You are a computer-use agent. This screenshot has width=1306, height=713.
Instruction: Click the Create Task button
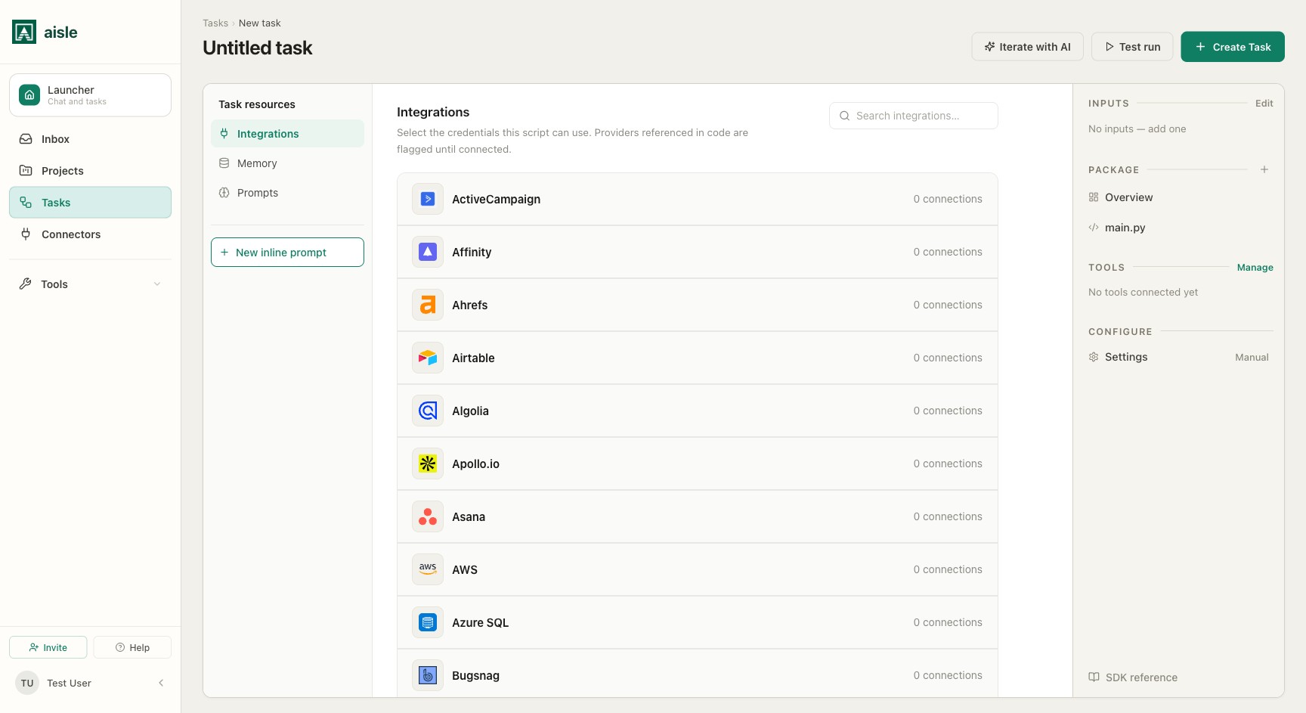(1233, 47)
